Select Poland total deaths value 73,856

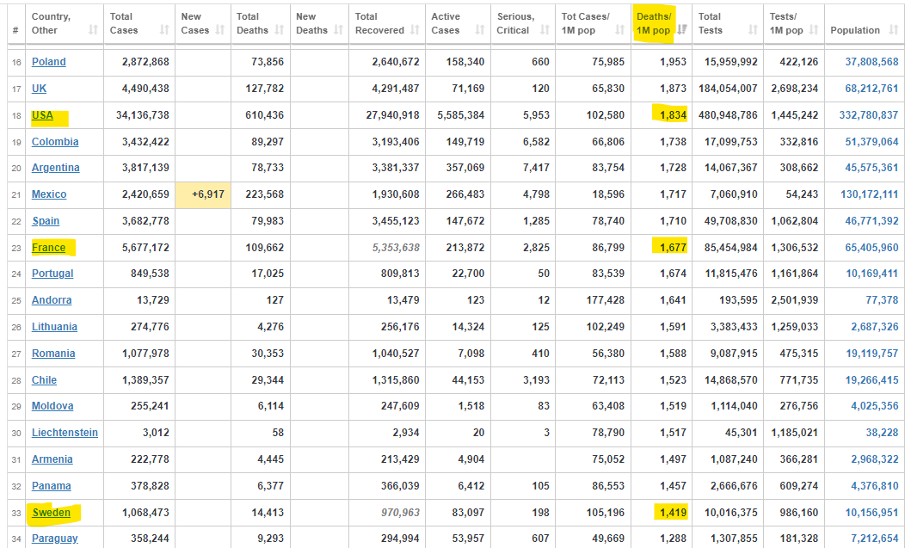pyautogui.click(x=268, y=62)
